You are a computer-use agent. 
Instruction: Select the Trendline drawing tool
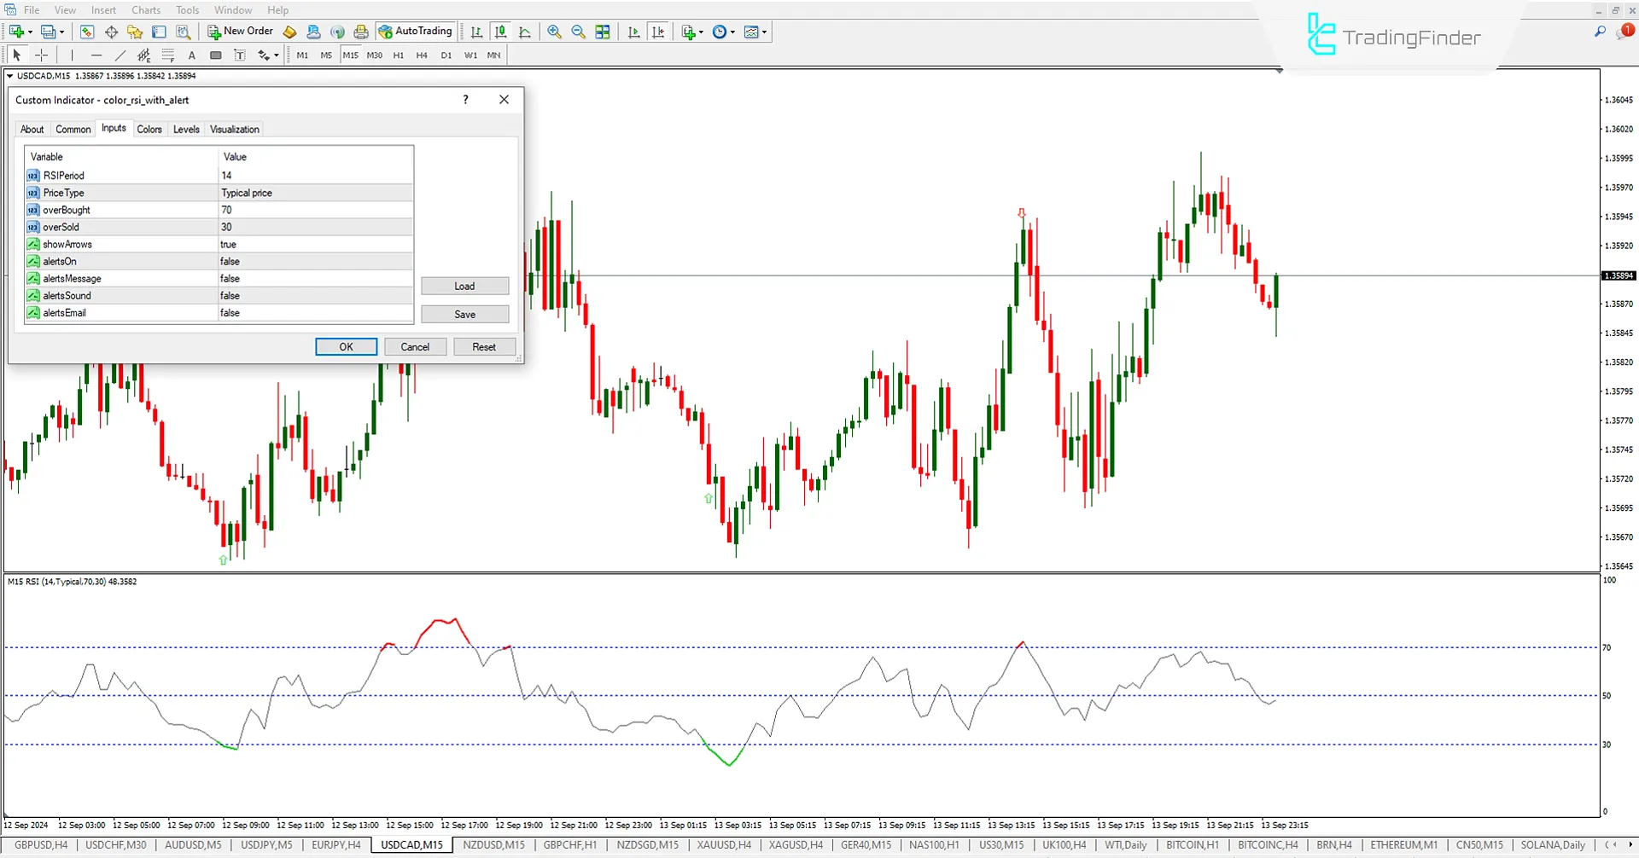[x=120, y=55]
